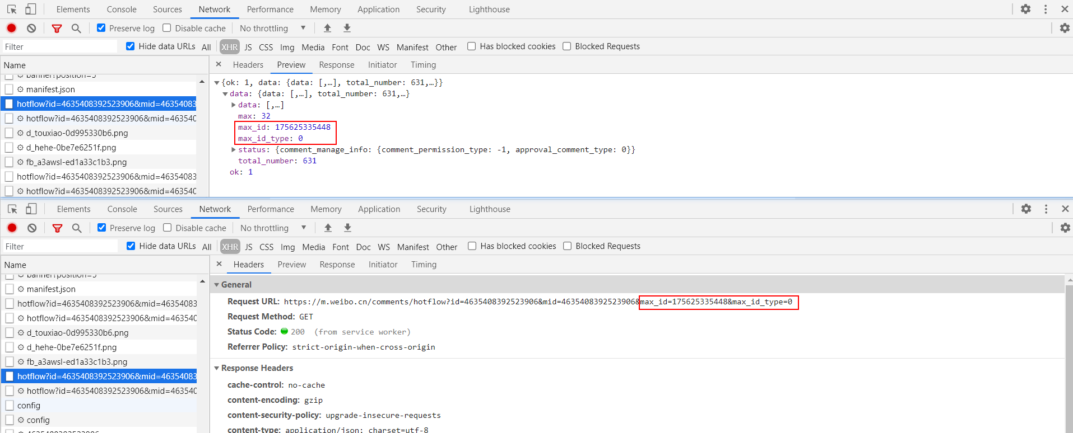Image resolution: width=1073 pixels, height=433 pixels.
Task: Clear network log in bottom panel
Action: click(32, 228)
